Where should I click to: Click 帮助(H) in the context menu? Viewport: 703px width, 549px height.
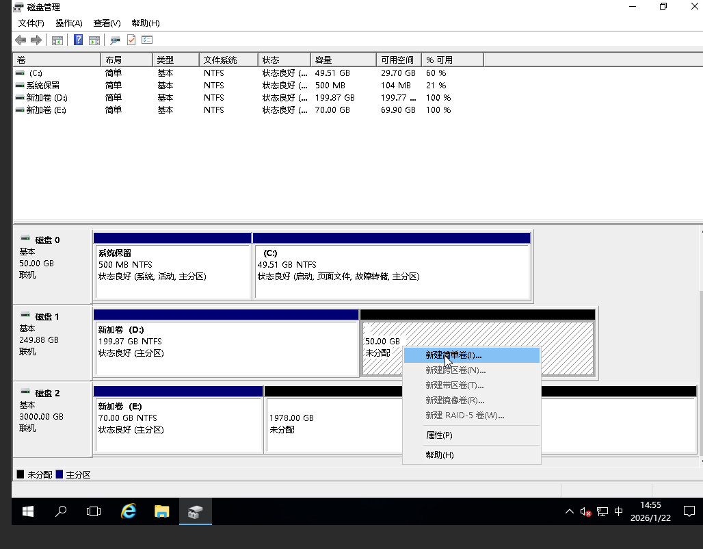pyautogui.click(x=440, y=455)
